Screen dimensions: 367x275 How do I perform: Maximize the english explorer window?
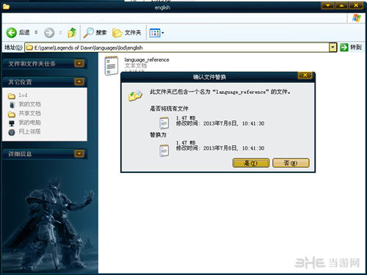(x=341, y=6)
